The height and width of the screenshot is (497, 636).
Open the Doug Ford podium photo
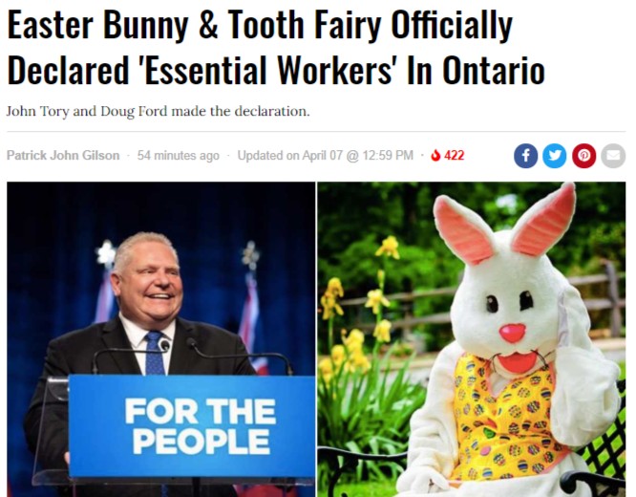pyautogui.click(x=161, y=339)
